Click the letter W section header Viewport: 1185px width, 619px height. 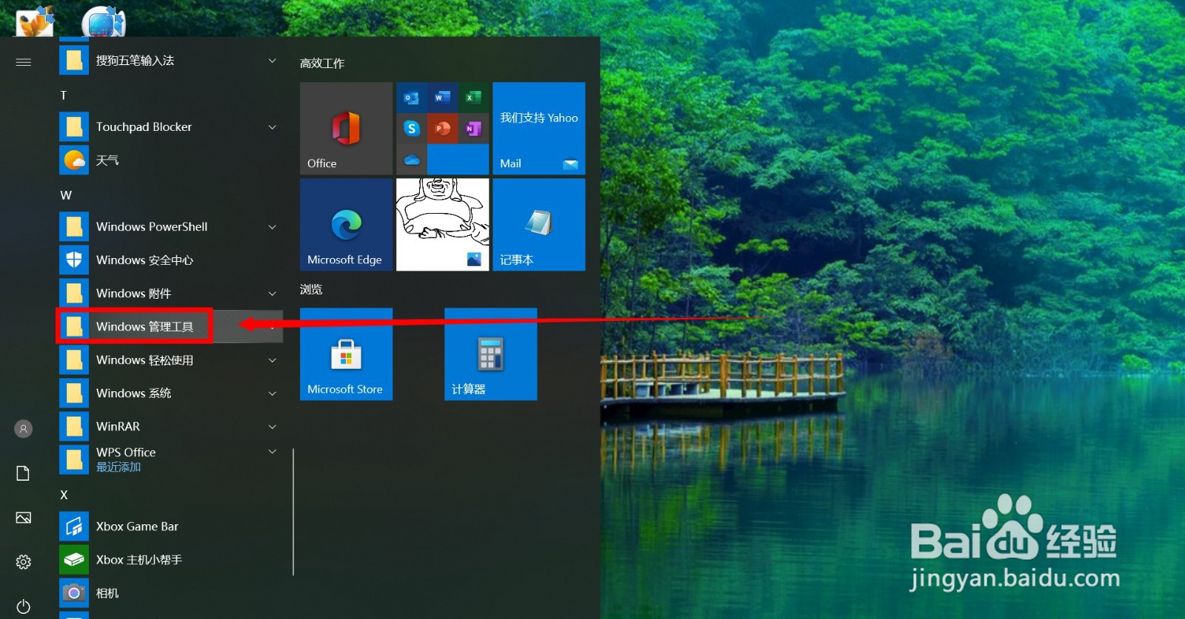click(x=66, y=195)
